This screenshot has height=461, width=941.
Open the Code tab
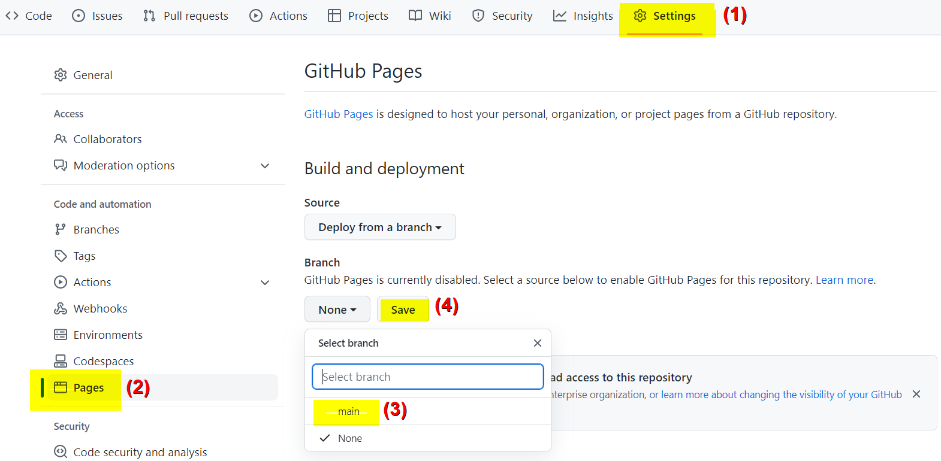(x=29, y=16)
